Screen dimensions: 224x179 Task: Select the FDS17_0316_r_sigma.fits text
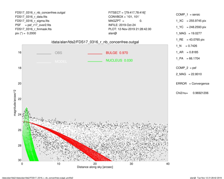point(32,21)
